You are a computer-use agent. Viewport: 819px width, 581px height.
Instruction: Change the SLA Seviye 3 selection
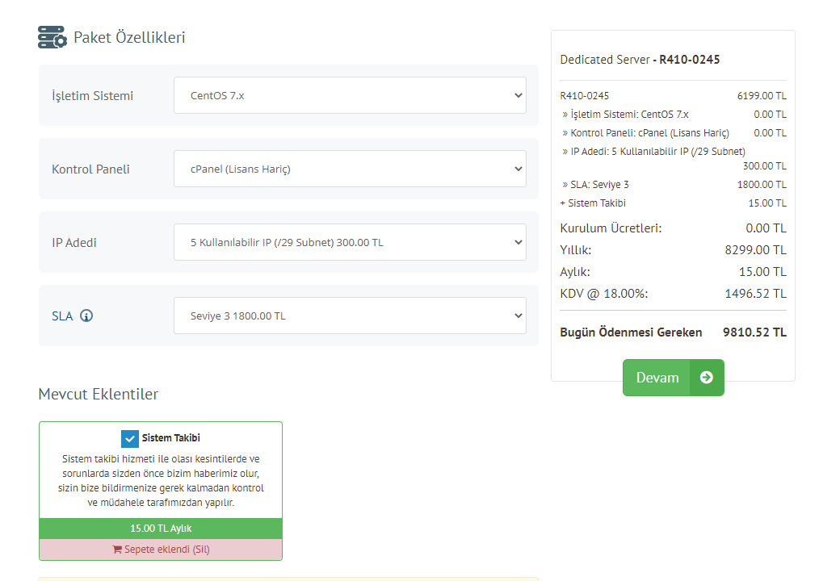point(350,316)
